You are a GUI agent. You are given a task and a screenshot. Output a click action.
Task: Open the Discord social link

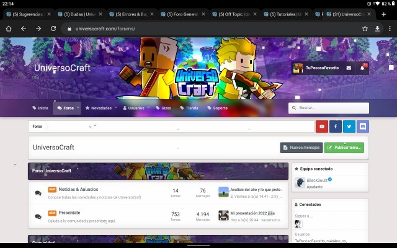363,126
